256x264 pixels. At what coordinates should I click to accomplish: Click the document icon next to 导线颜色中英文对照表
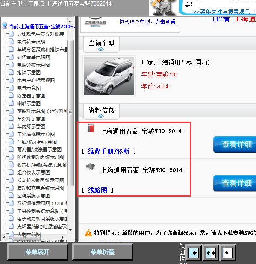11,34
